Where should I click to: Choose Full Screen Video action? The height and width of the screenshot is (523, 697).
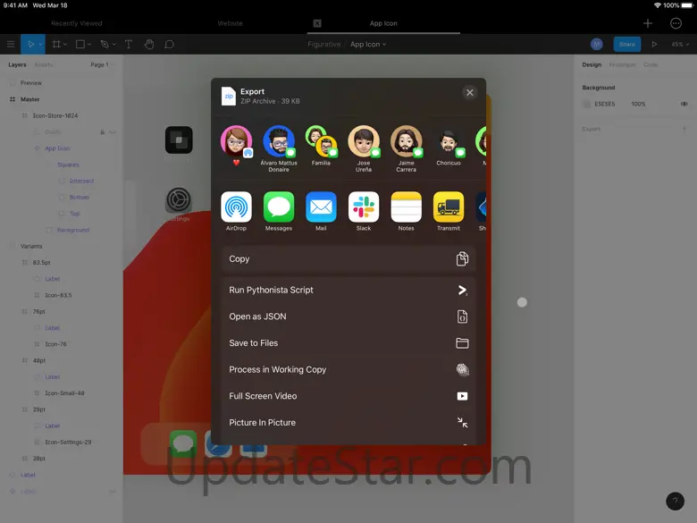tap(348, 396)
